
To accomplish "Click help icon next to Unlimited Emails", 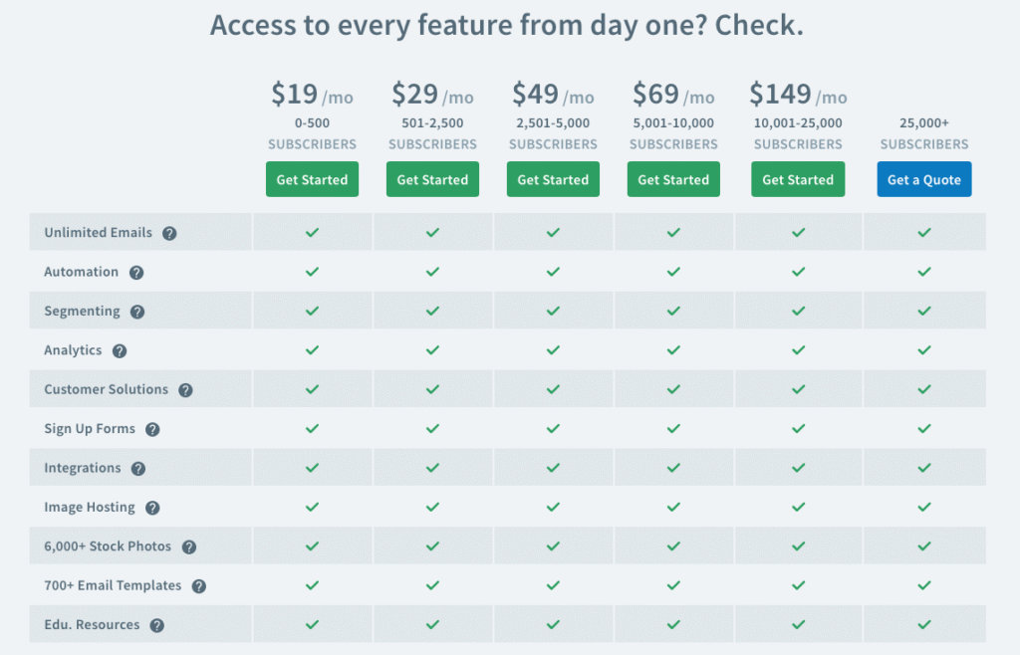I will pyautogui.click(x=169, y=234).
